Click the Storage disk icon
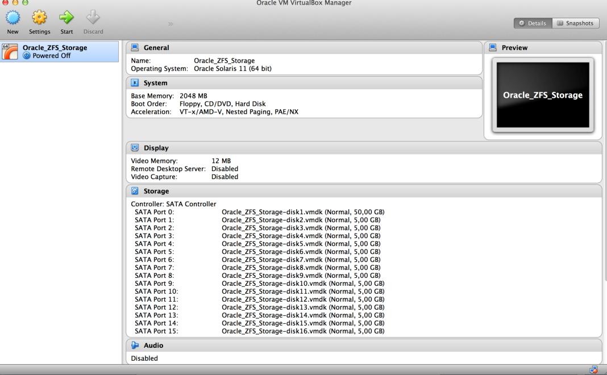Screen dimensions: 607x375 135,191
